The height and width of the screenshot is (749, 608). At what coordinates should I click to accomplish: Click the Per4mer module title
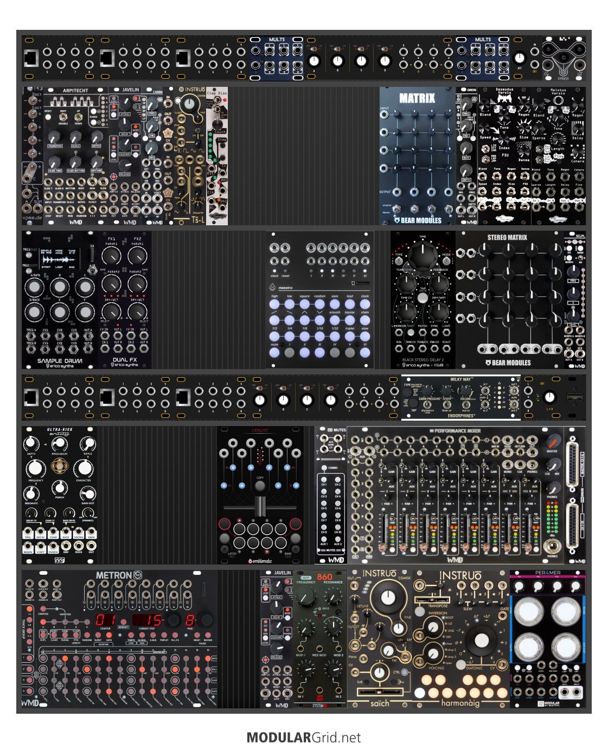(548, 573)
